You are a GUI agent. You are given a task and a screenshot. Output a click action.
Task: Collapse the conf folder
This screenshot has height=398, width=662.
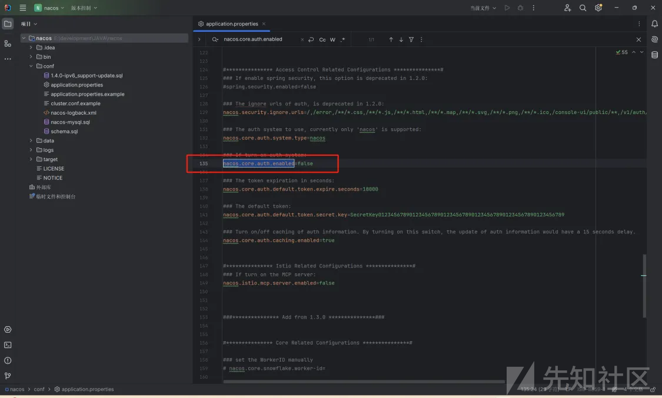point(31,66)
